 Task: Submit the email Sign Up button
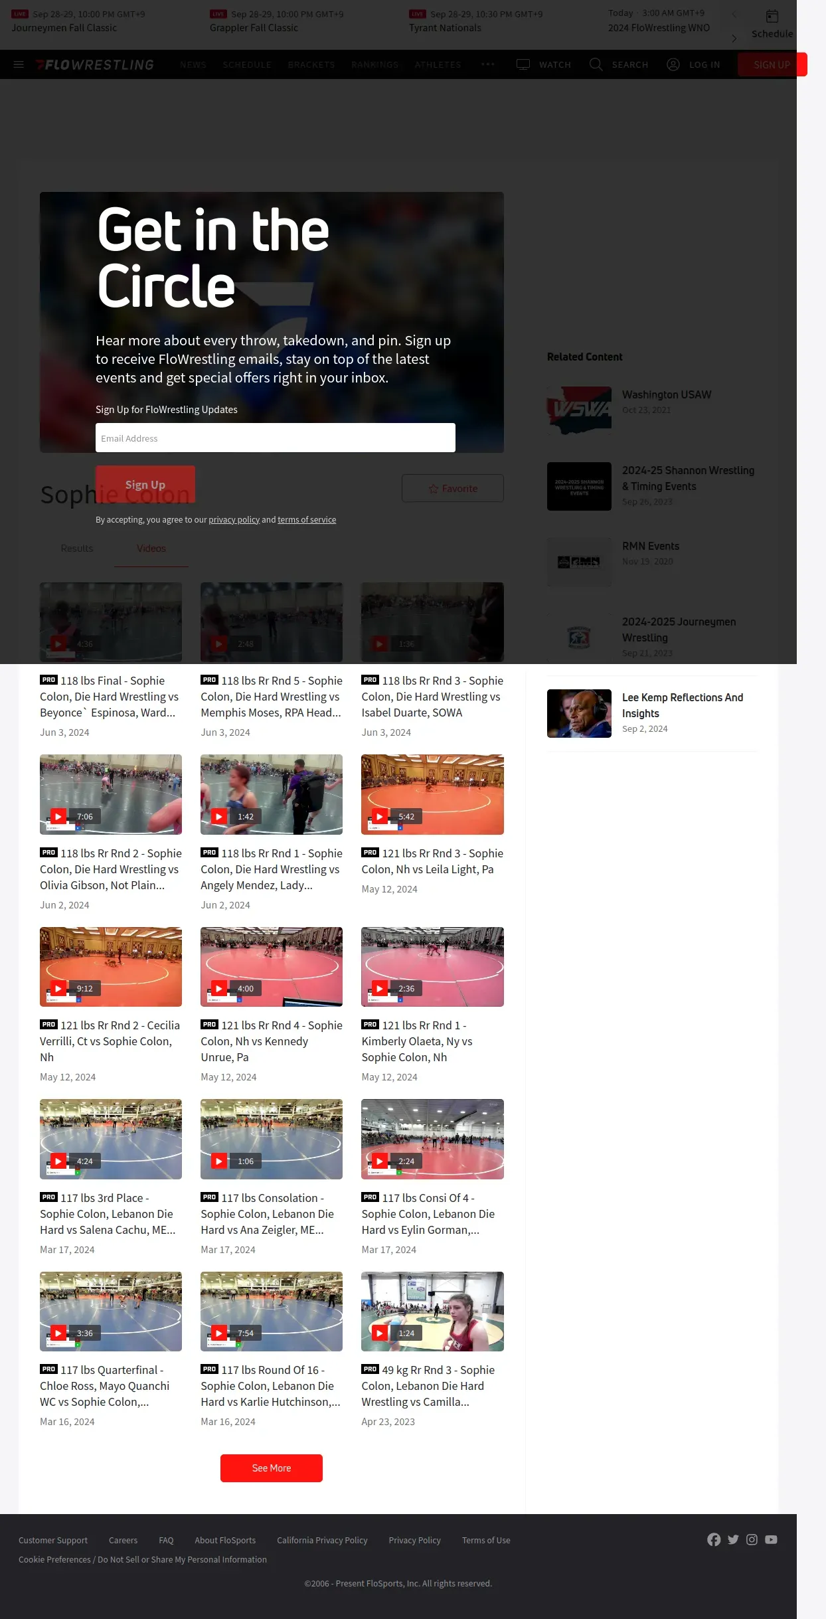(145, 484)
